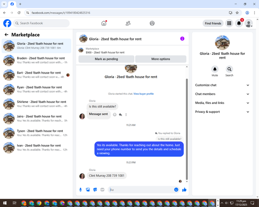Open Braden's house for rent chat
The height and width of the screenshot is (207, 259).
[36, 61]
